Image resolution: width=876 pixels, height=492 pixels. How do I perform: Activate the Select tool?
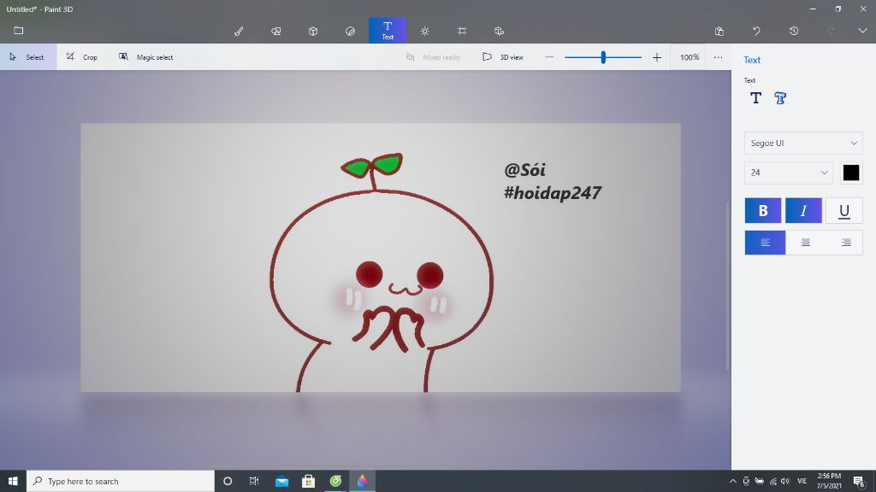28,57
